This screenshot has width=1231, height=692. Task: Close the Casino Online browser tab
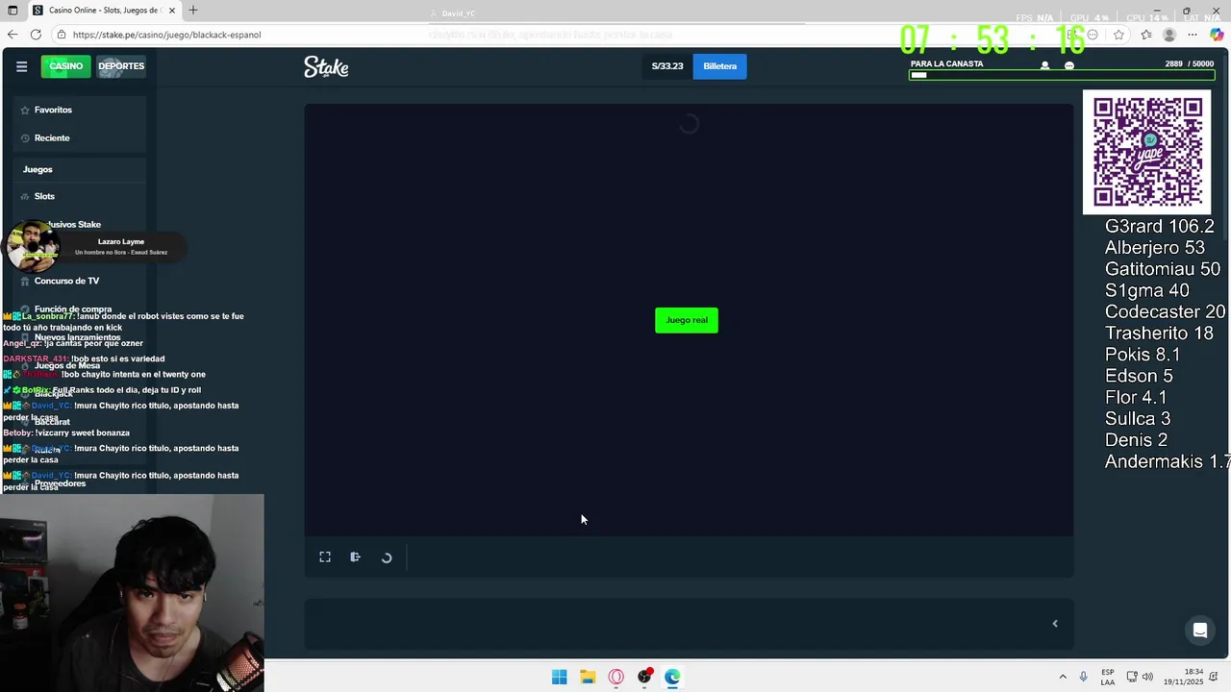point(172,11)
